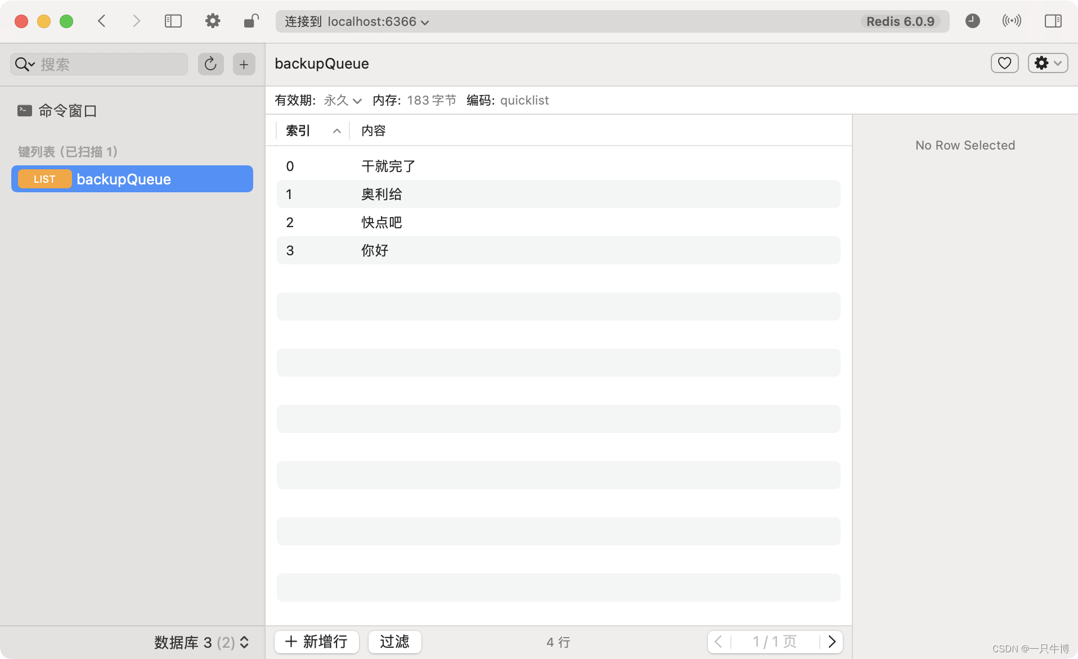This screenshot has height=659, width=1078.
Task: Open the clock history icon
Action: 972,21
